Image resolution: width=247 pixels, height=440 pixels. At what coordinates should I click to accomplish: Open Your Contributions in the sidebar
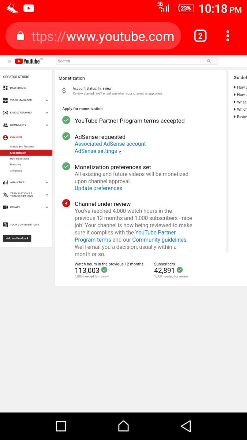pos(24,225)
